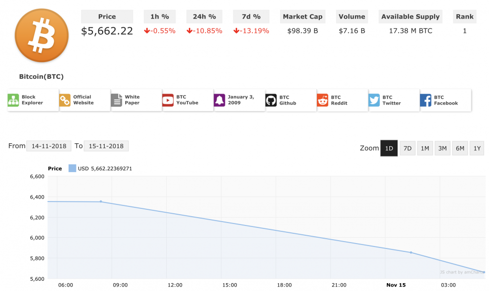The width and height of the screenshot is (489, 291).
Task: Select the 1D zoom range
Action: (x=389, y=148)
